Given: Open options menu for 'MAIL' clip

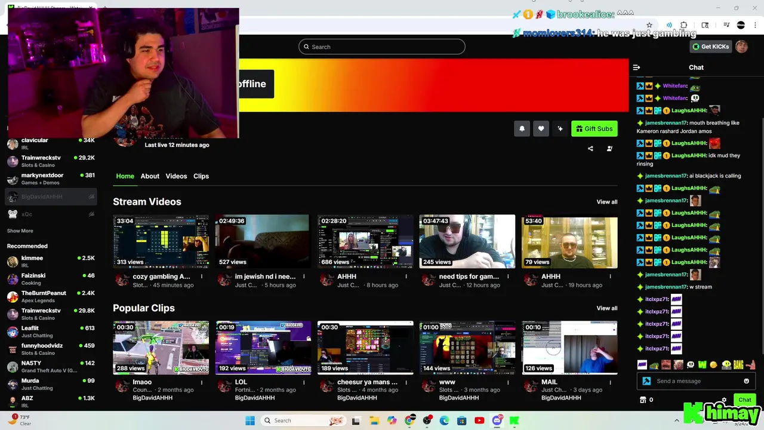Looking at the screenshot, I should (x=610, y=382).
